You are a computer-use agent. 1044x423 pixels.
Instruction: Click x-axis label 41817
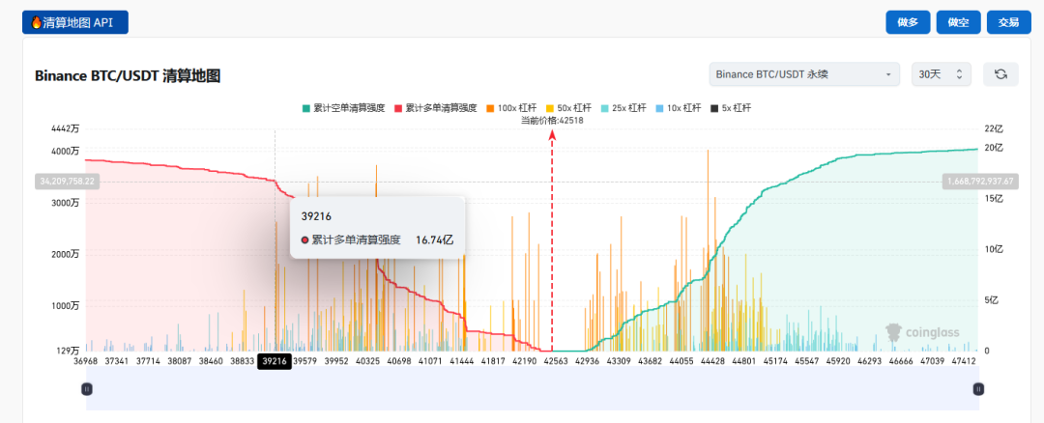tap(493, 361)
